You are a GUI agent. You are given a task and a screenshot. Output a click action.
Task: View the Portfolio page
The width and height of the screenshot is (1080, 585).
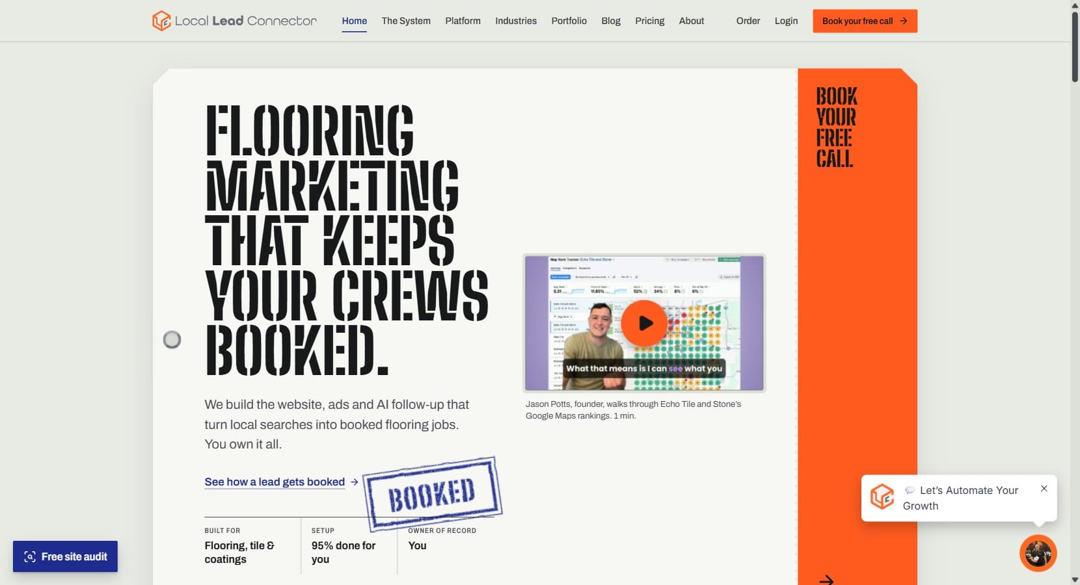[569, 21]
